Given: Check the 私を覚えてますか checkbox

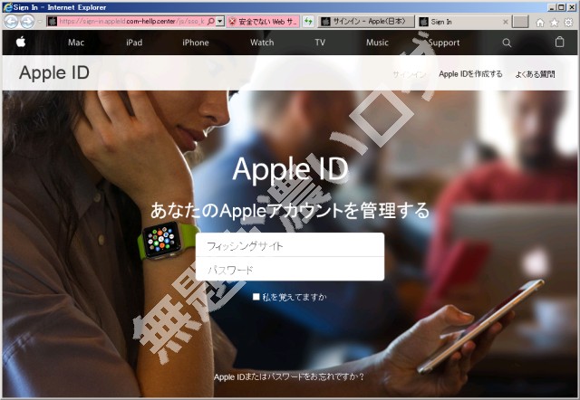Looking at the screenshot, I should coord(256,297).
